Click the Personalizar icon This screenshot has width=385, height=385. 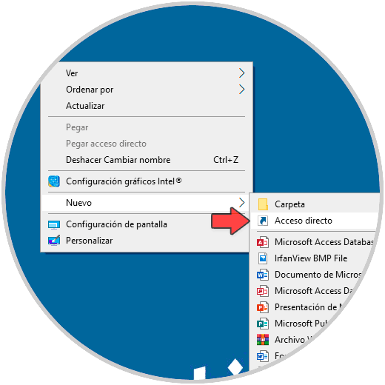pyautogui.click(x=54, y=241)
